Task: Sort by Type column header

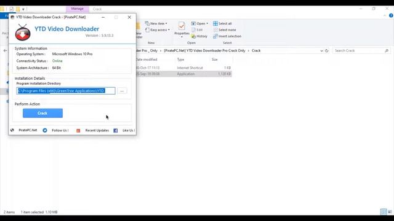Action: coord(180,60)
